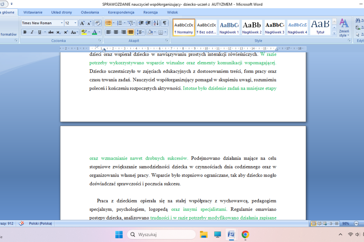Toggle the justify text alignment button
This screenshot has width=364, height=242.
131,32
